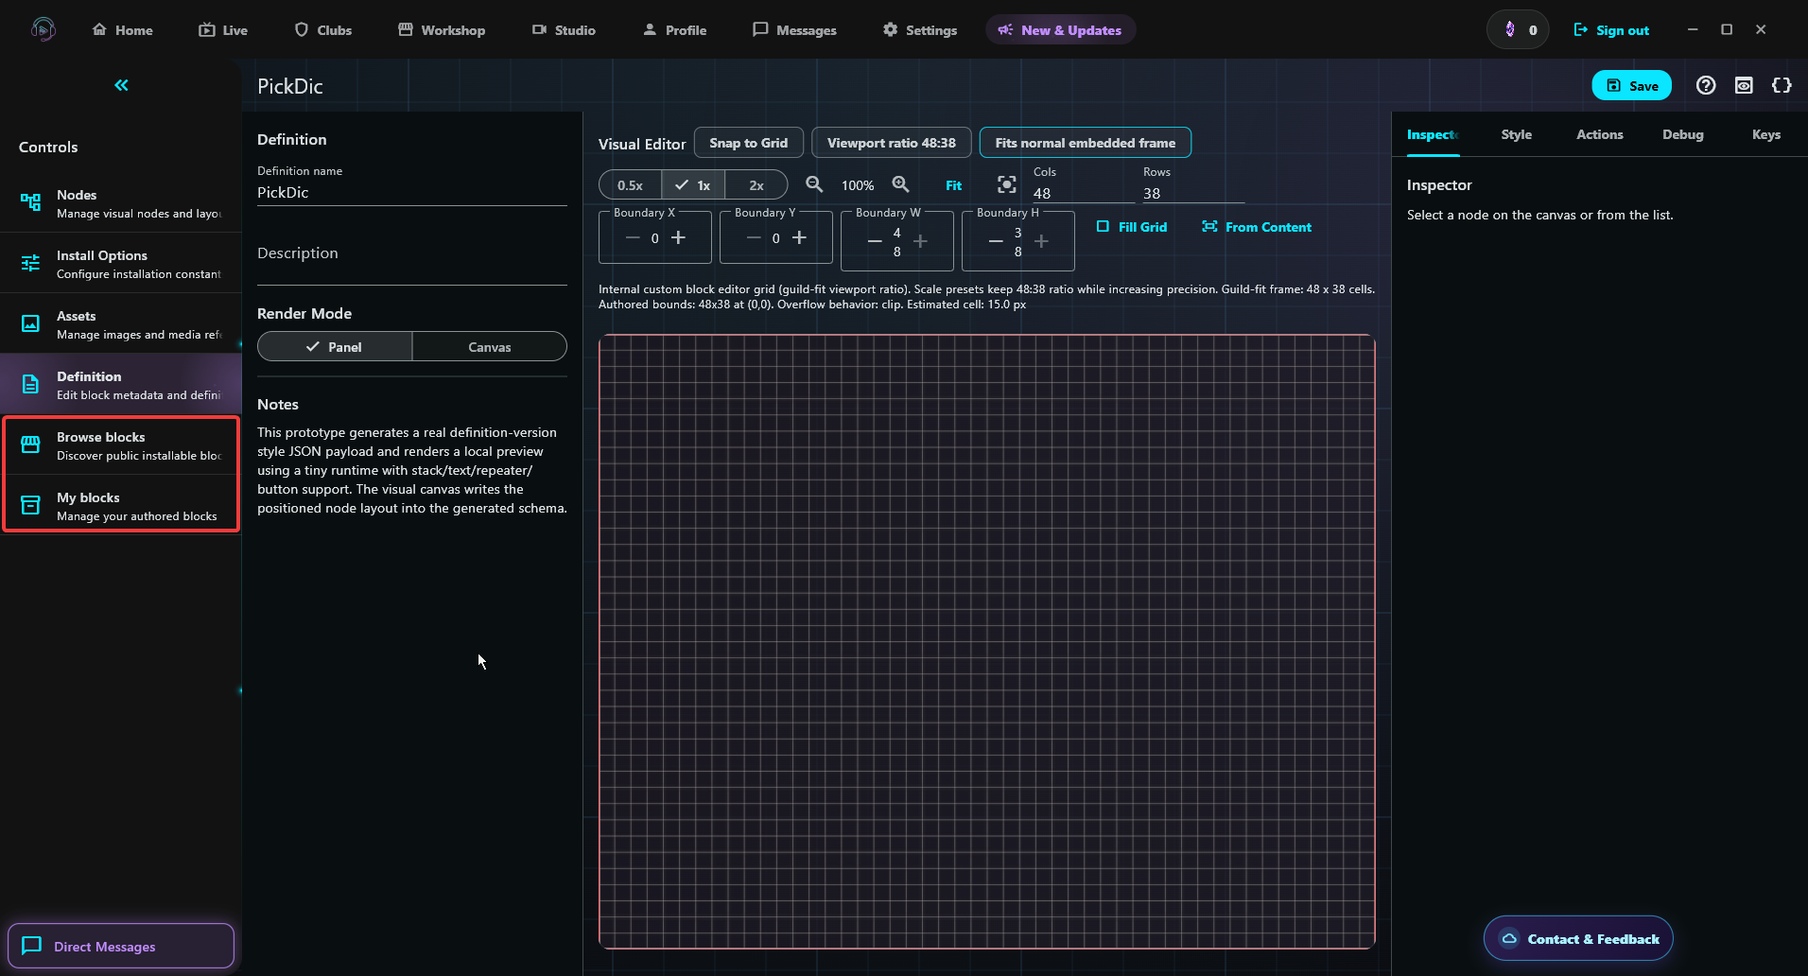Switch to the Style tab

click(1516, 134)
